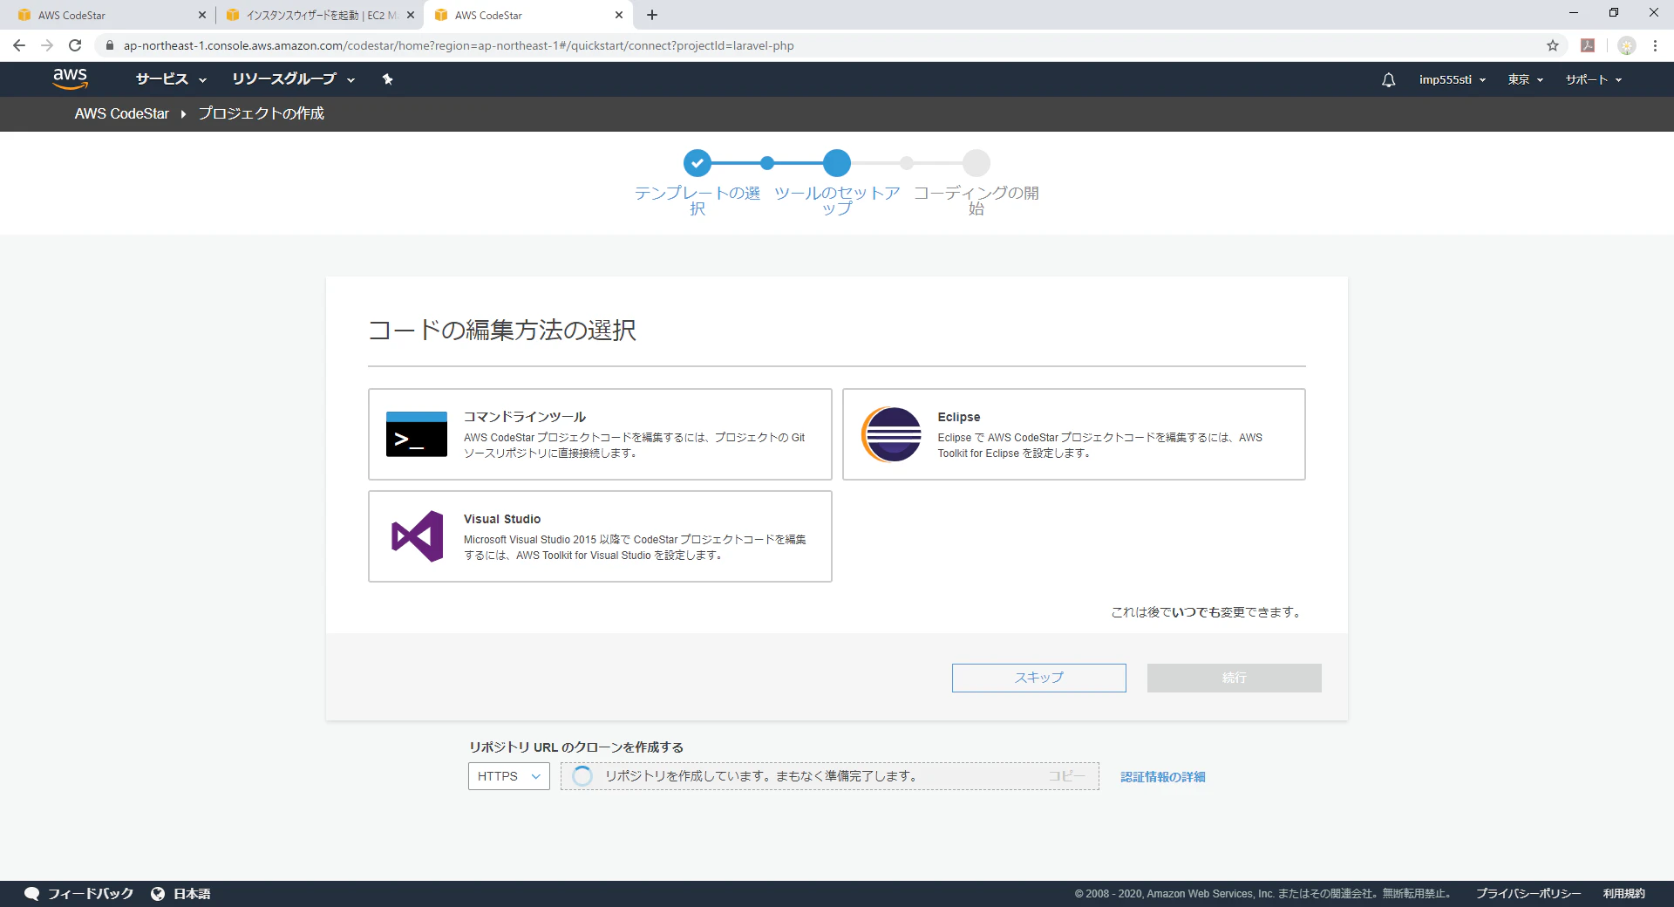The image size is (1674, 907).
Task: Open the サポート dropdown
Action: (x=1594, y=79)
